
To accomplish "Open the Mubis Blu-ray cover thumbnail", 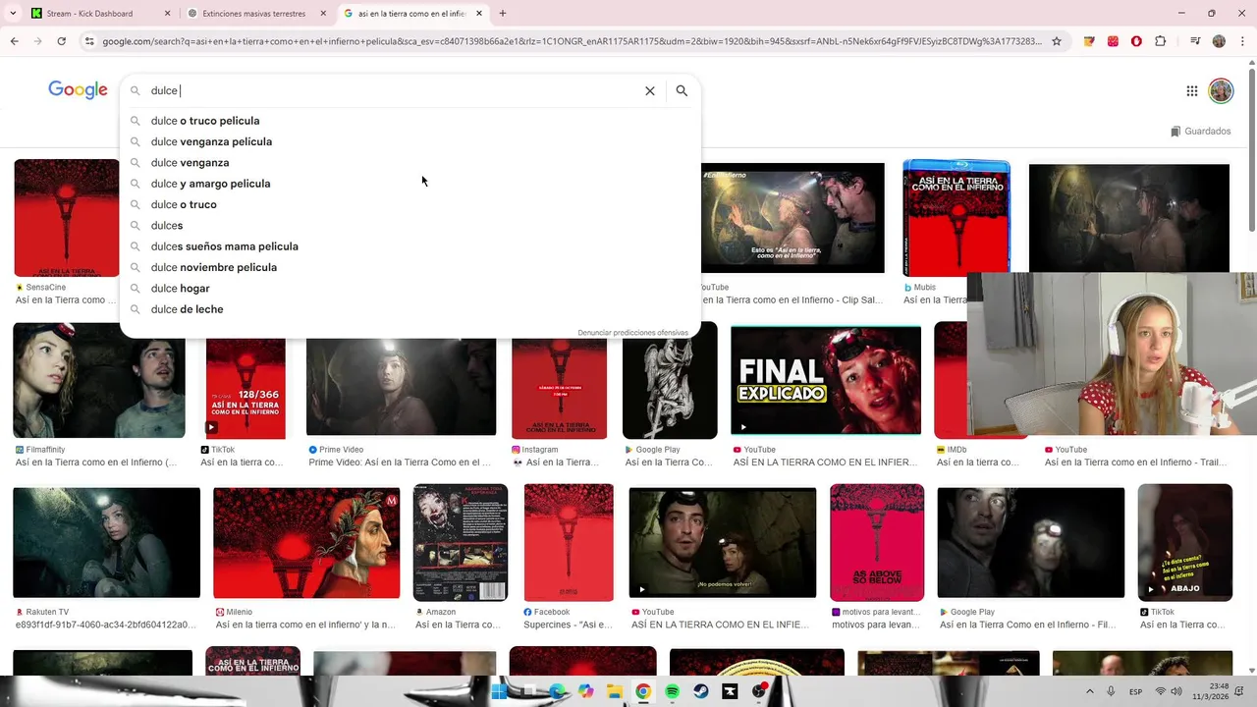I will point(956,217).
